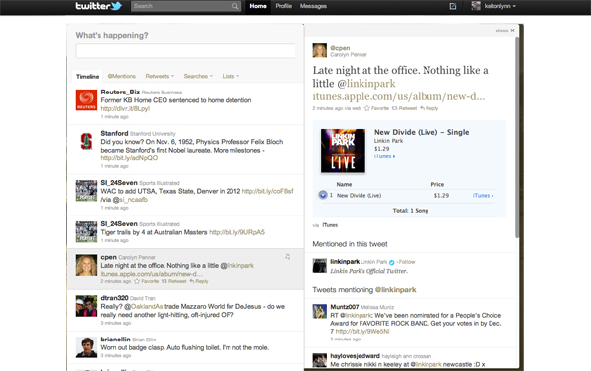The image size is (591, 371).
Task: Select the Timeline tab
Action: click(87, 77)
